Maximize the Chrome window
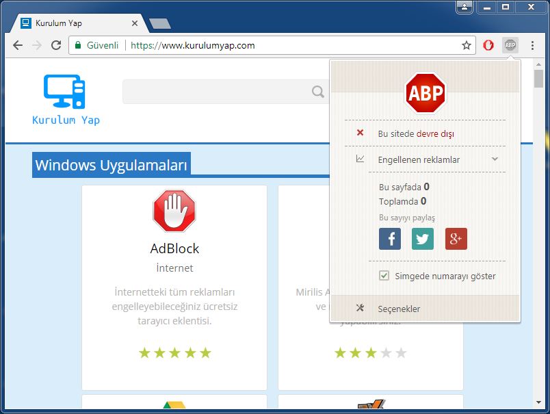 coord(506,7)
